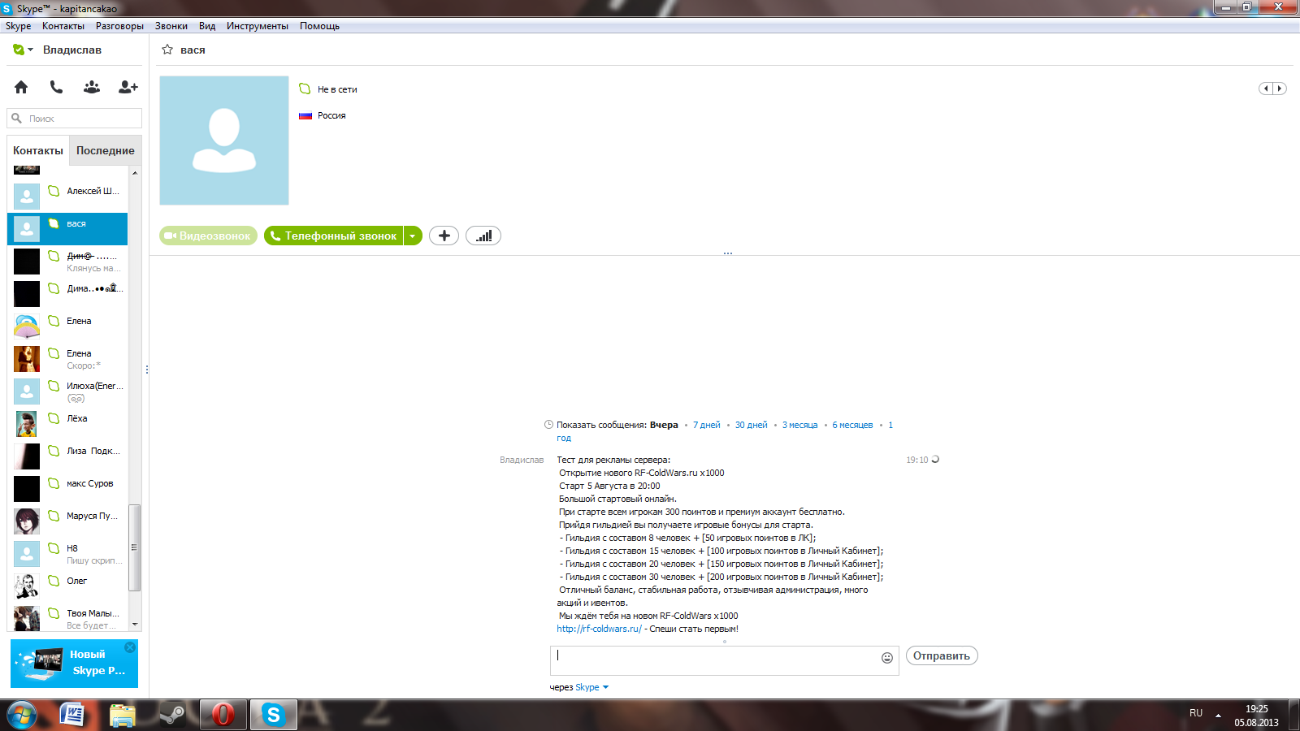
Task: Select contact Лиза Подк... in list
Action: (67, 456)
